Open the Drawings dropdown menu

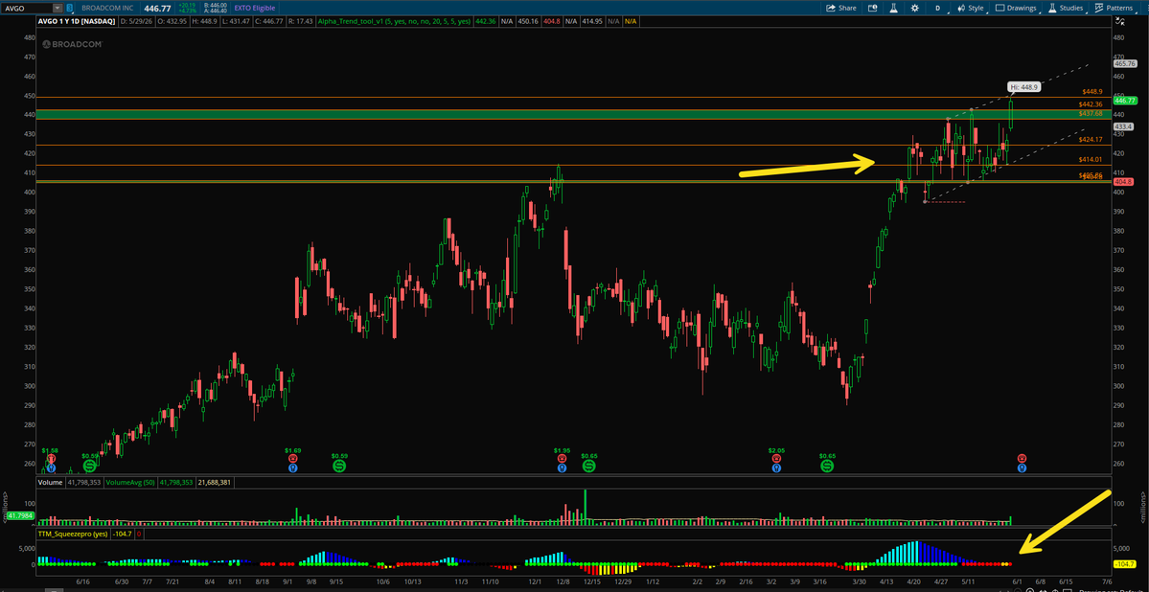pyautogui.click(x=1017, y=8)
